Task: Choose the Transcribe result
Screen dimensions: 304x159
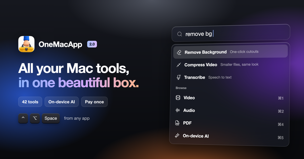Action: 231,77
